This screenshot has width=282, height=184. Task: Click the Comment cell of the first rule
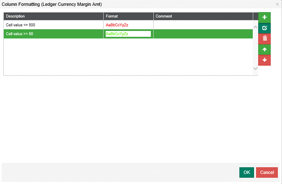tap(203, 25)
